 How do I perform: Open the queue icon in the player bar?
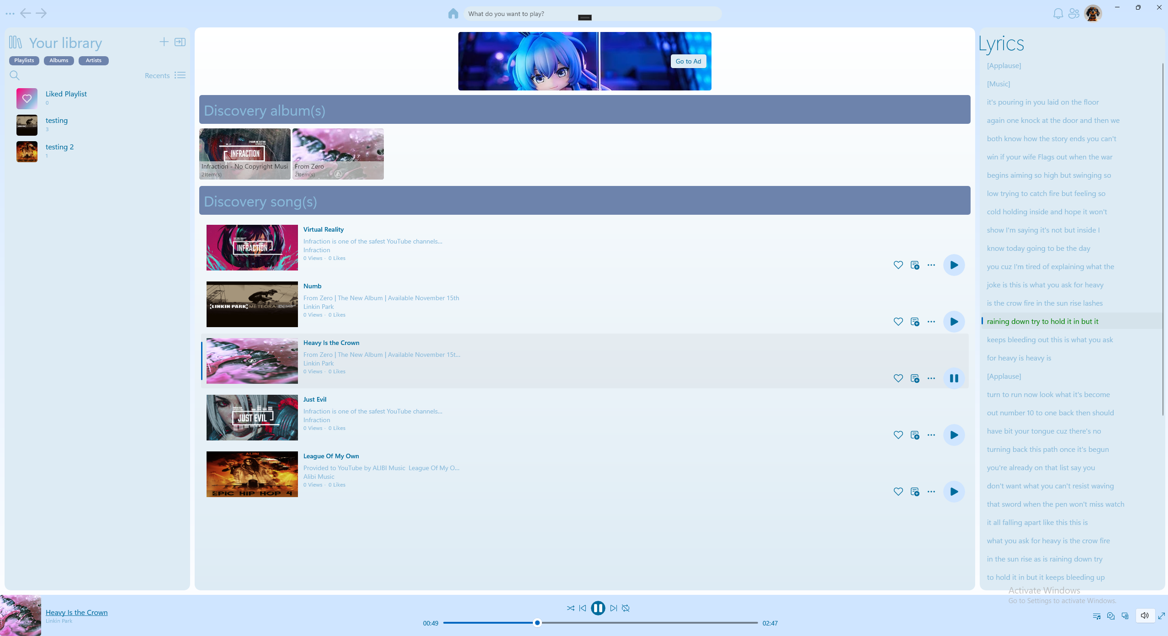[1096, 616]
